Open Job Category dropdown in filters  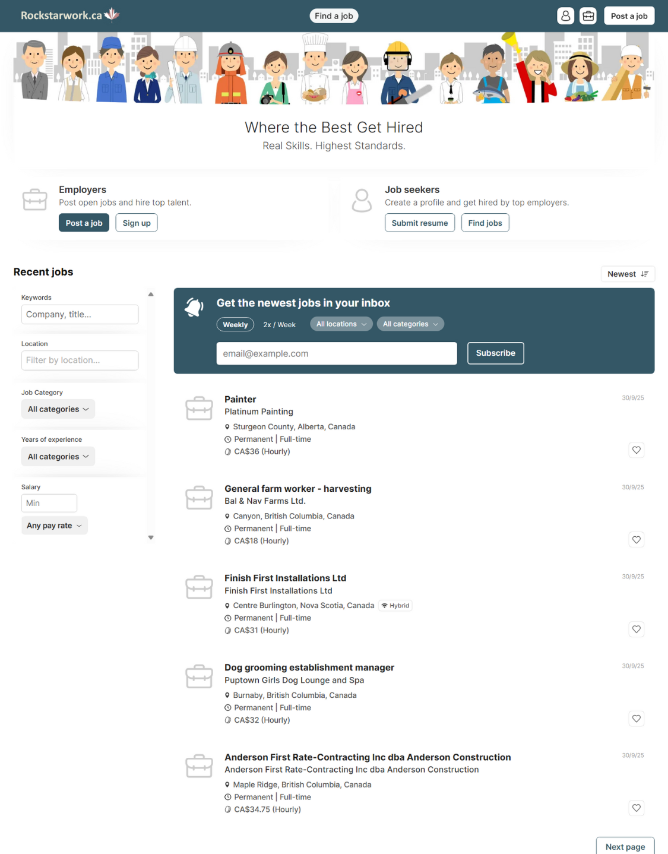point(58,409)
